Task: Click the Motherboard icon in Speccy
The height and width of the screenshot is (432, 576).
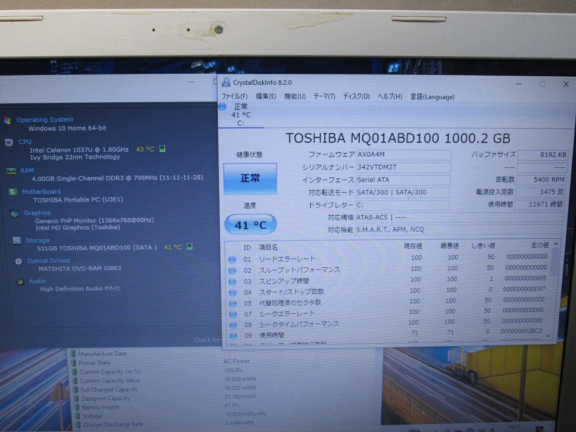Action: pos(13,192)
